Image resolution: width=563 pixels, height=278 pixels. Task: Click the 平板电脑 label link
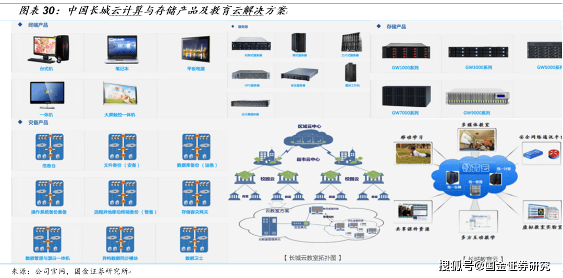click(195, 69)
